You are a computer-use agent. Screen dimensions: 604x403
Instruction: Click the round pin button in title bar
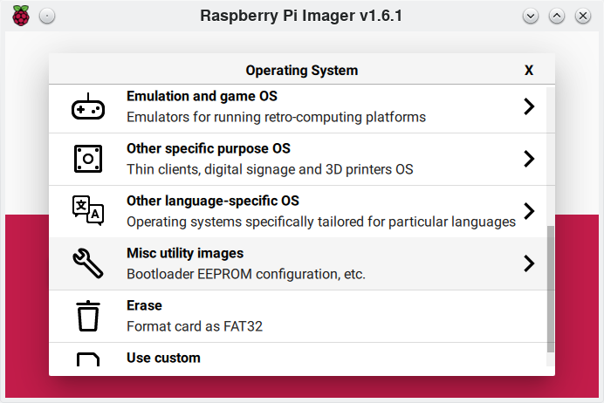coord(47,16)
